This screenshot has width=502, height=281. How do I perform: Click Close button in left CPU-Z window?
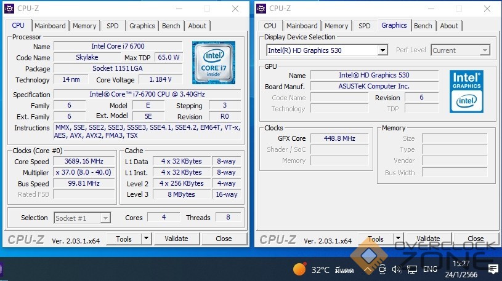coord(224,239)
